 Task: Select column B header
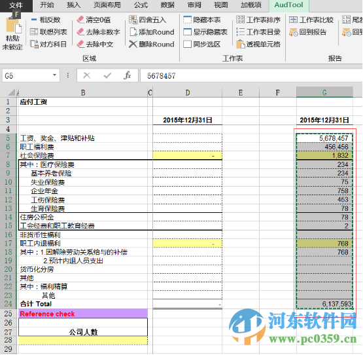(83, 92)
